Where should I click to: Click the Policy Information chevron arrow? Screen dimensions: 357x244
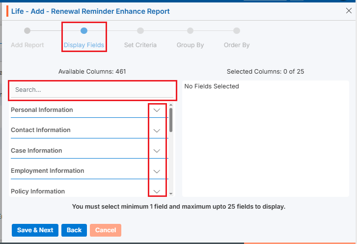coord(157,191)
